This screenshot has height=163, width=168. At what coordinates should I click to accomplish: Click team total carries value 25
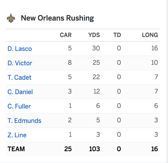click(x=68, y=149)
